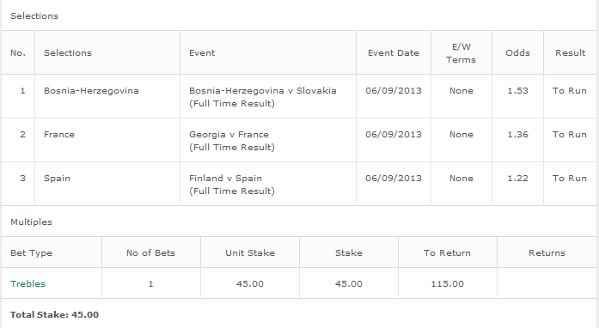
Task: Click the Unit Stake column header
Action: coord(250,252)
